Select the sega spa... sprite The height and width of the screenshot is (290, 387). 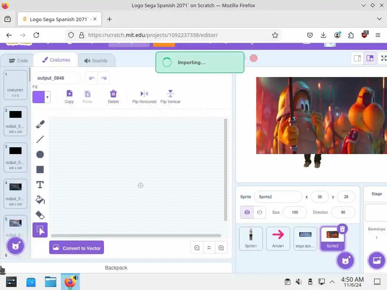(x=305, y=239)
